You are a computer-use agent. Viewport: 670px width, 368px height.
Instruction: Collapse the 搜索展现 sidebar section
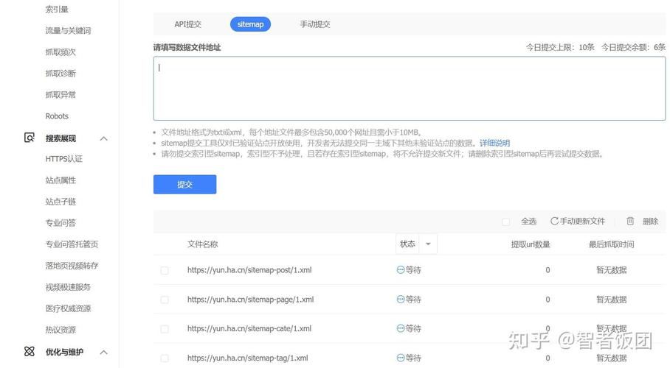click(x=104, y=138)
